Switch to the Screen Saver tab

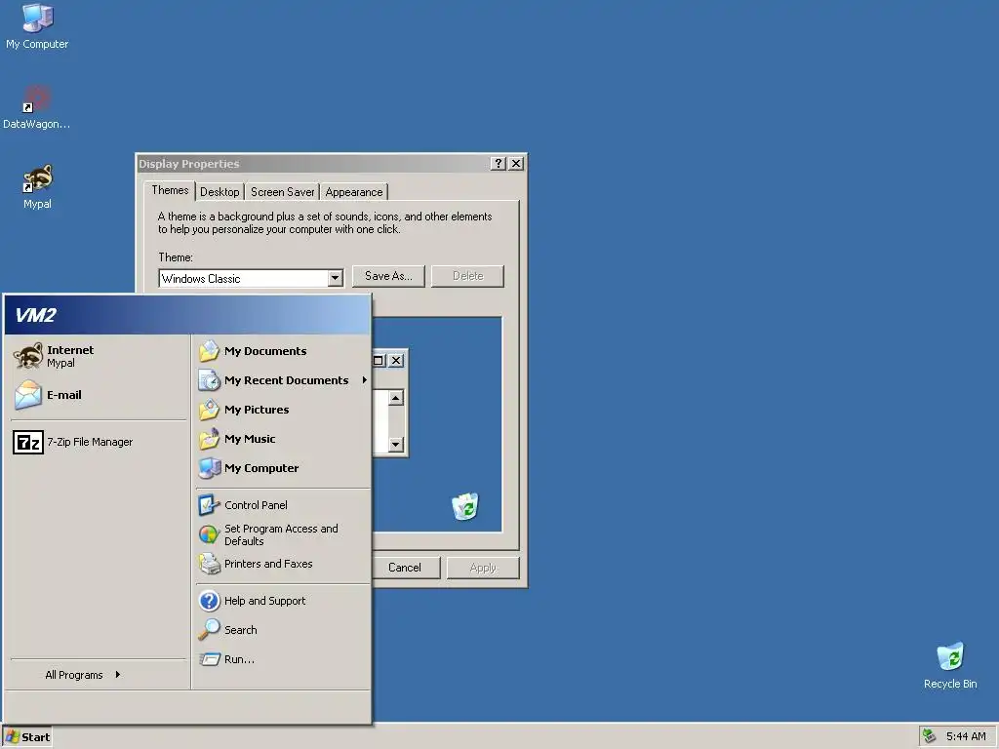click(x=282, y=192)
